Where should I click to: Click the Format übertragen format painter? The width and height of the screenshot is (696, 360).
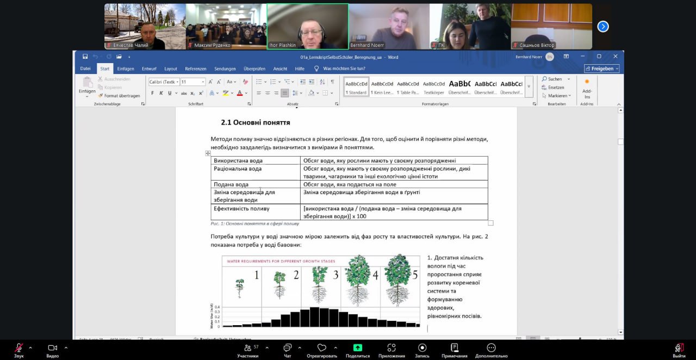119,96
